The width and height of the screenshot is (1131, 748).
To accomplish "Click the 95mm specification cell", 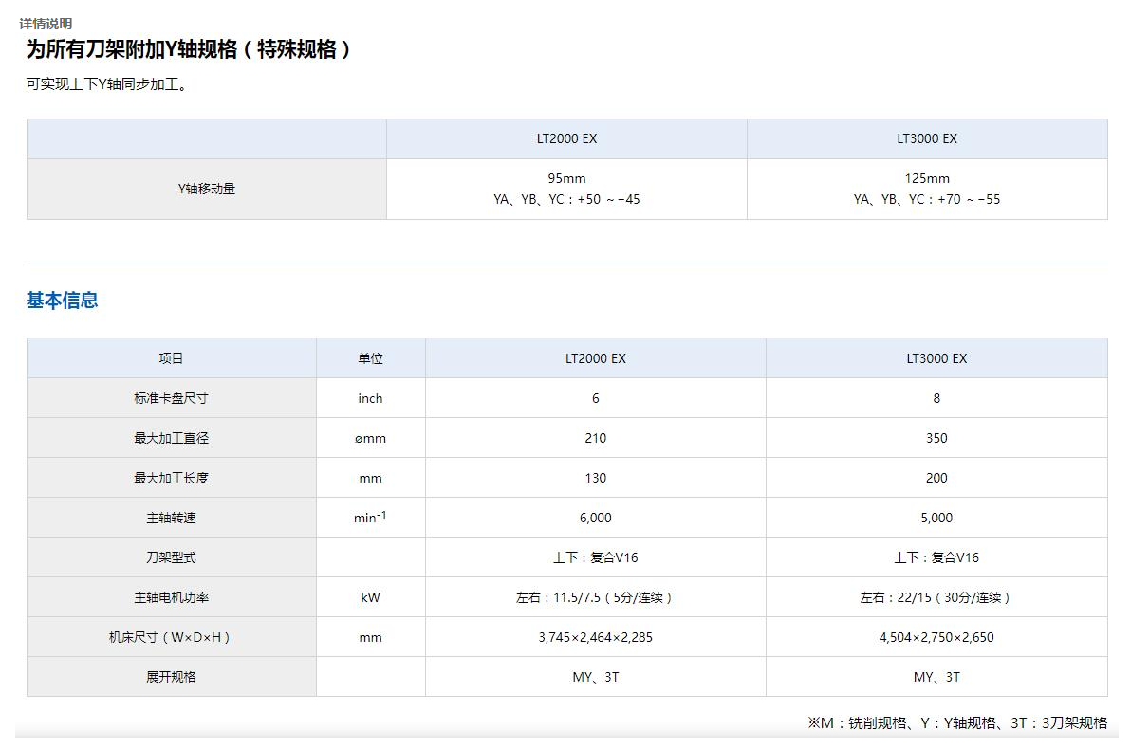I will (566, 178).
